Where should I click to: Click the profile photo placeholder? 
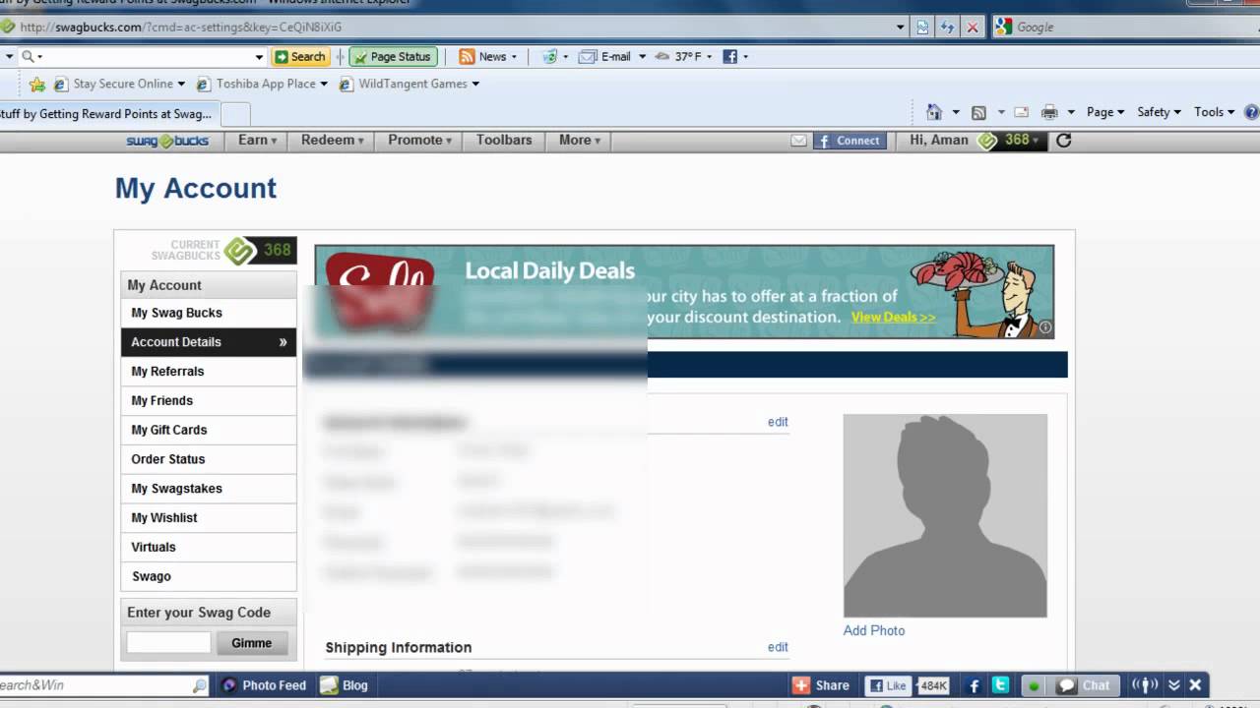click(x=945, y=515)
